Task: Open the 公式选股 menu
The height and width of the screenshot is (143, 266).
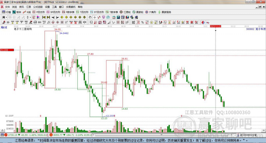Action: (38, 7)
